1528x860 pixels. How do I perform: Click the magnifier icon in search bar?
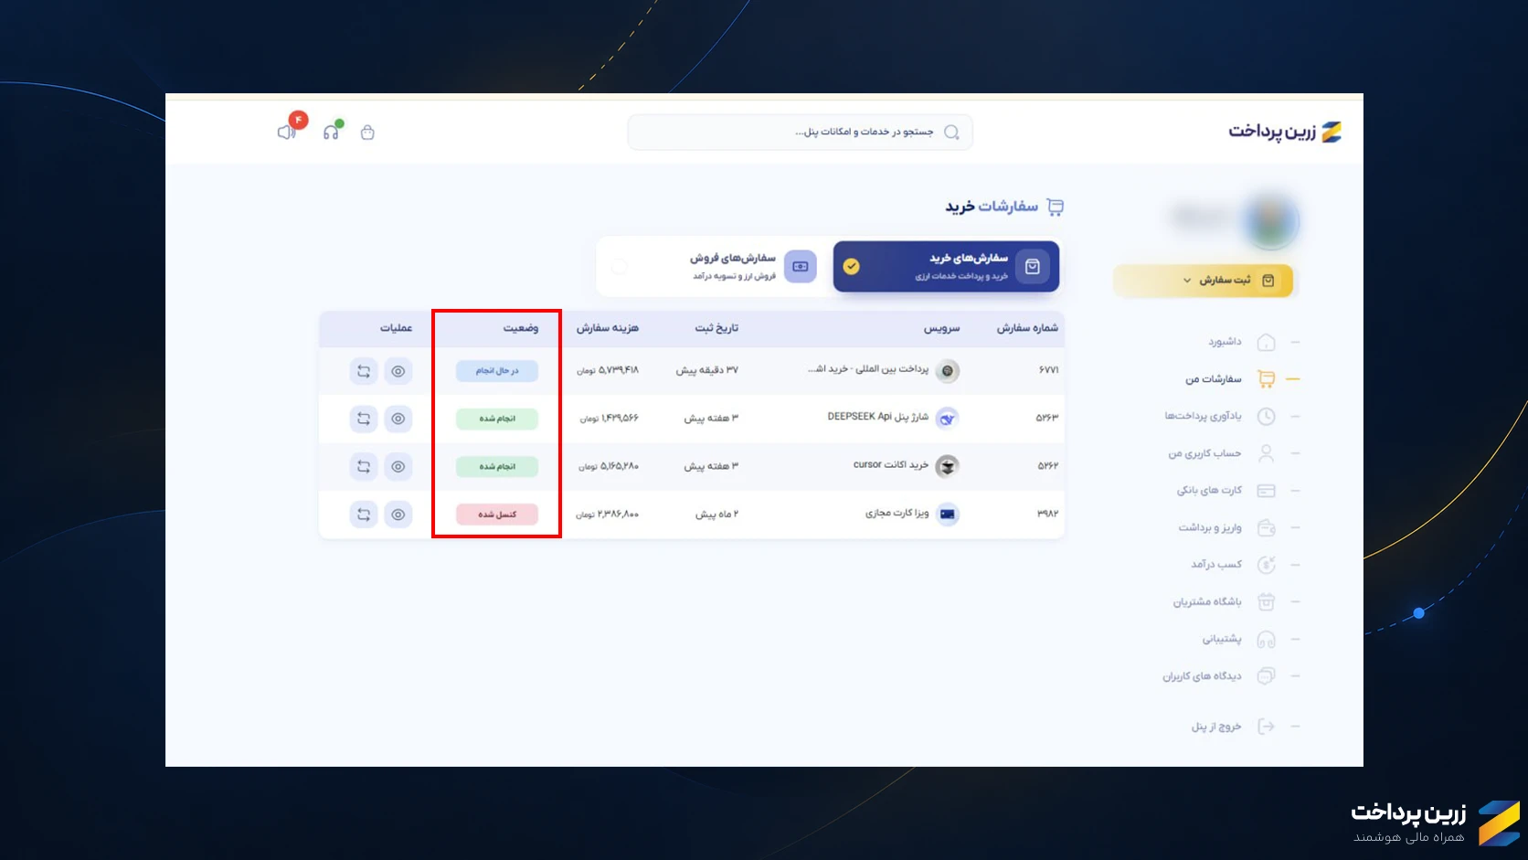tap(951, 133)
